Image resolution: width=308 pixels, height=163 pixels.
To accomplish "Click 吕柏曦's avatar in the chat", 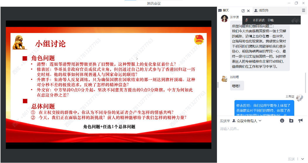I will tap(224, 79).
